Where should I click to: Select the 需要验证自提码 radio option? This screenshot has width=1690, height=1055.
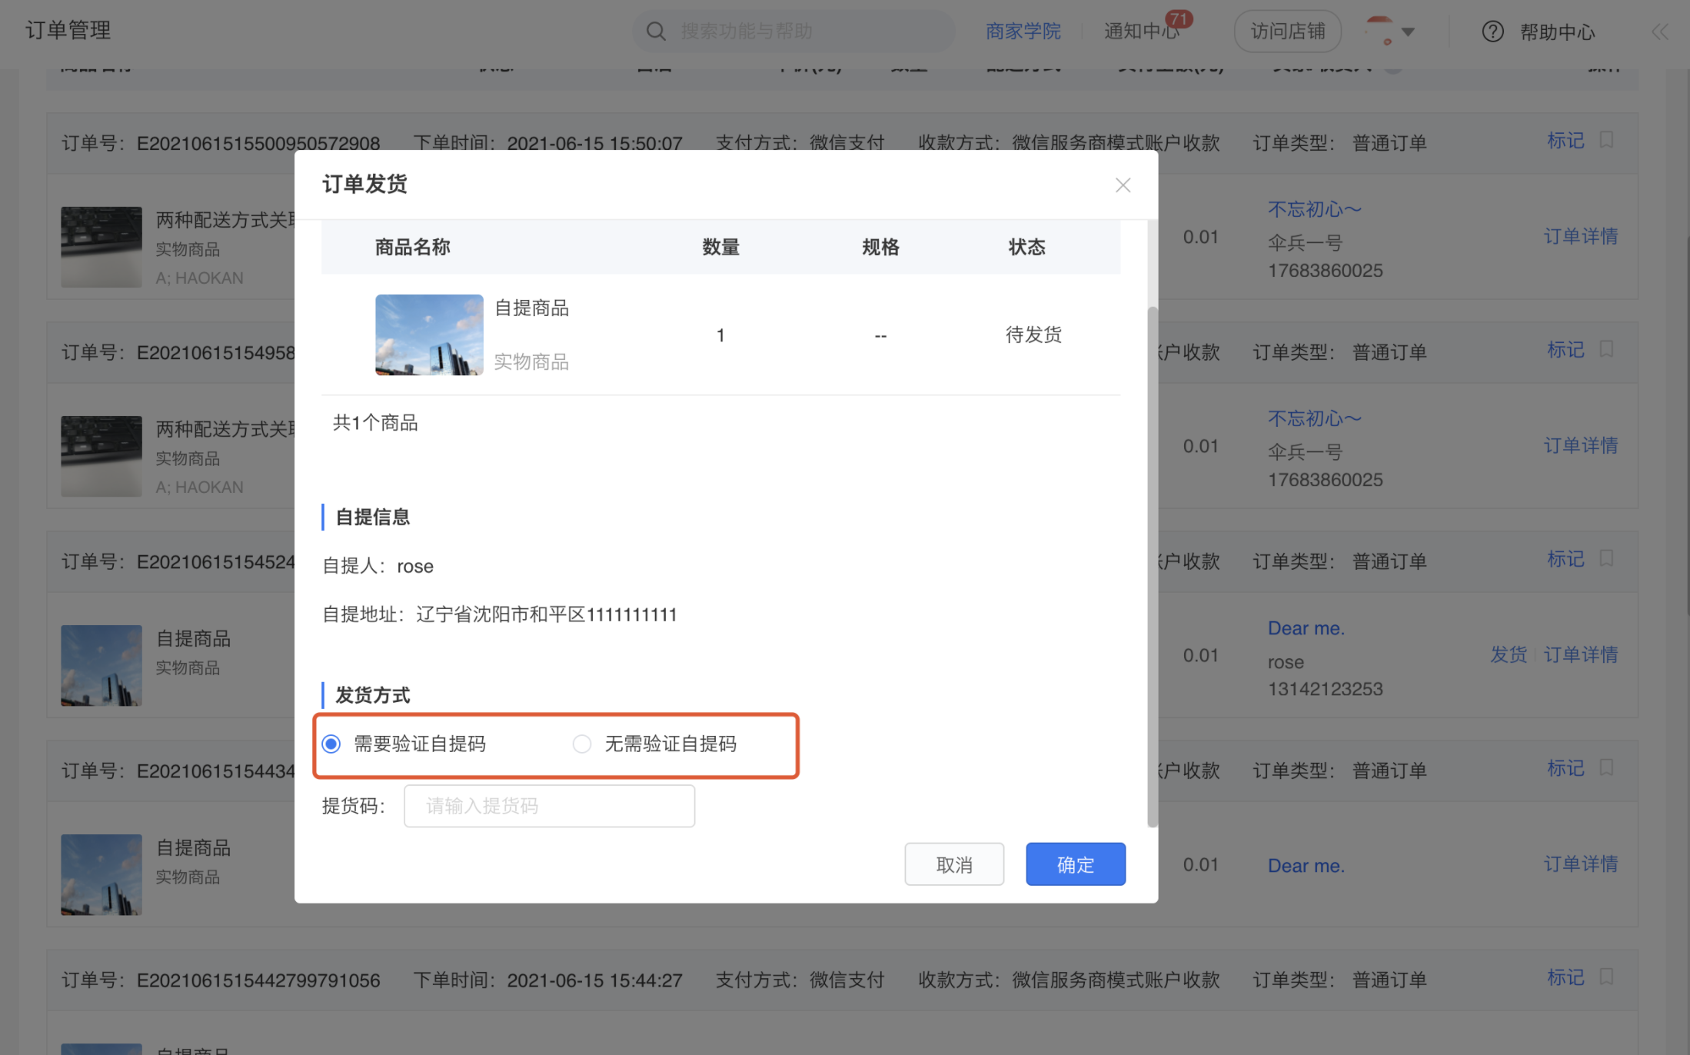pos(331,744)
